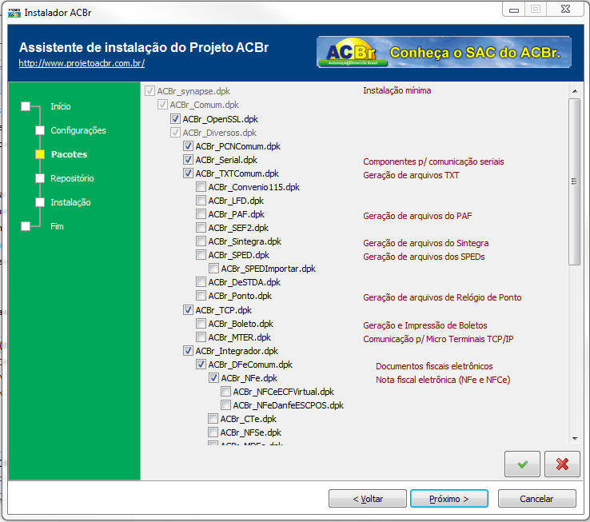
Task: Close the Instalador ACBr window
Action: tap(565, 10)
